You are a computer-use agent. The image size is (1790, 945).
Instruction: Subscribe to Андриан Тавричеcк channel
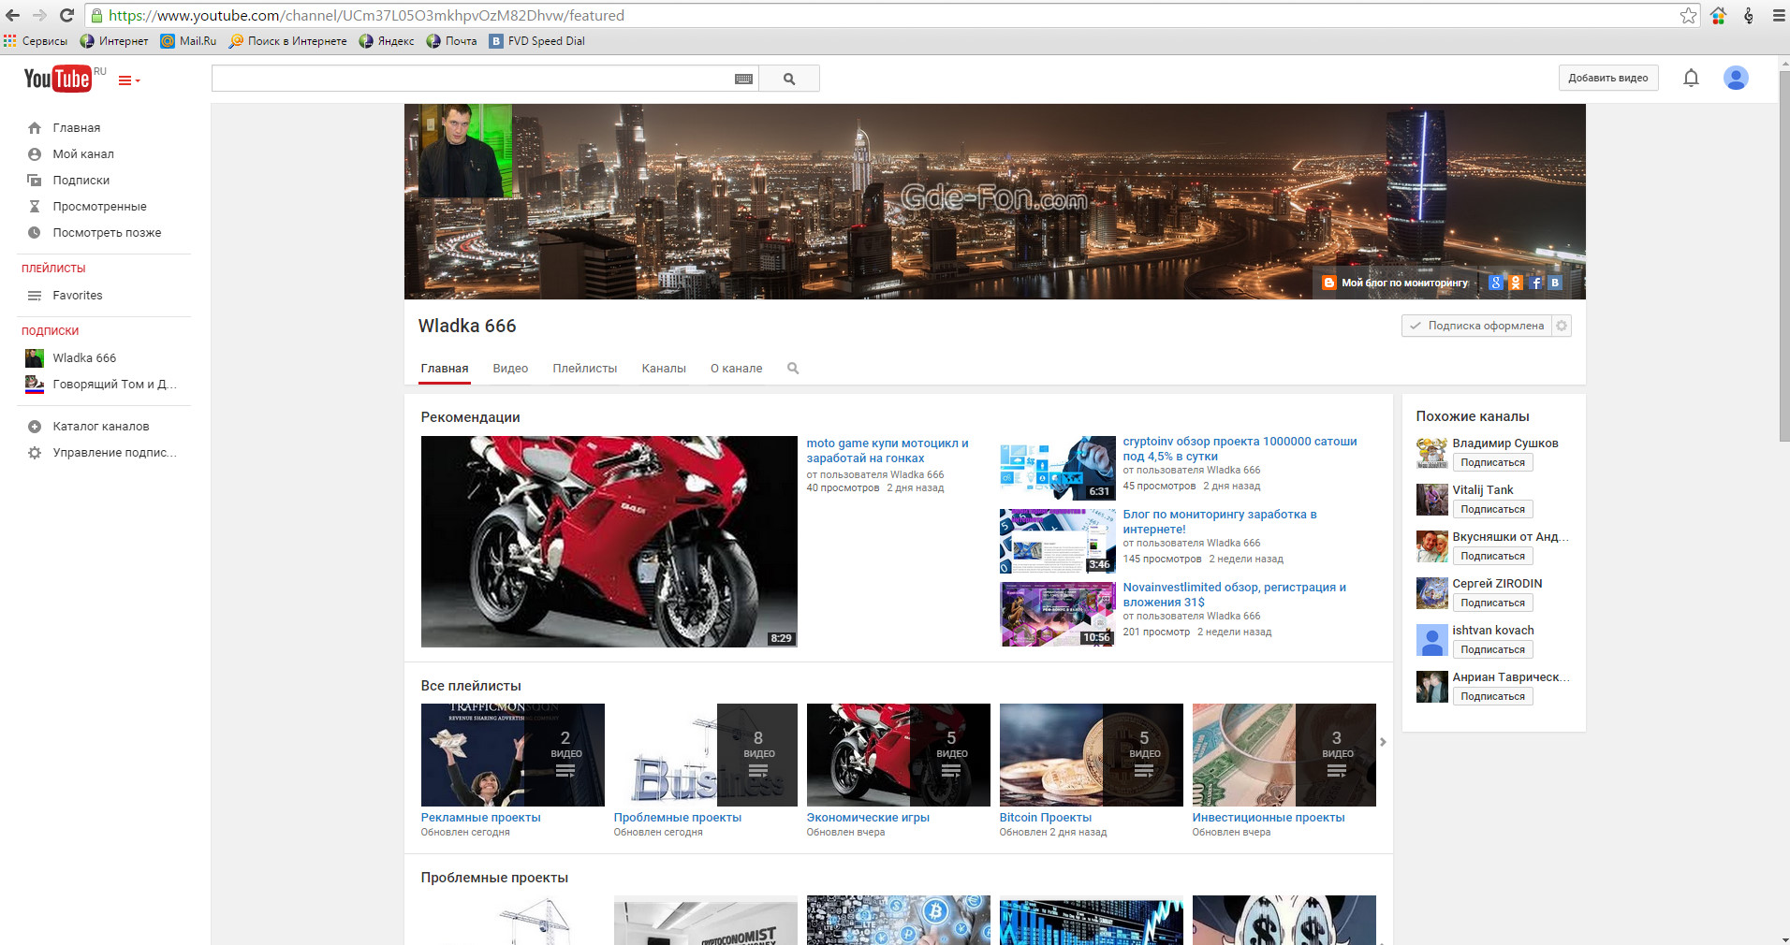tap(1492, 697)
